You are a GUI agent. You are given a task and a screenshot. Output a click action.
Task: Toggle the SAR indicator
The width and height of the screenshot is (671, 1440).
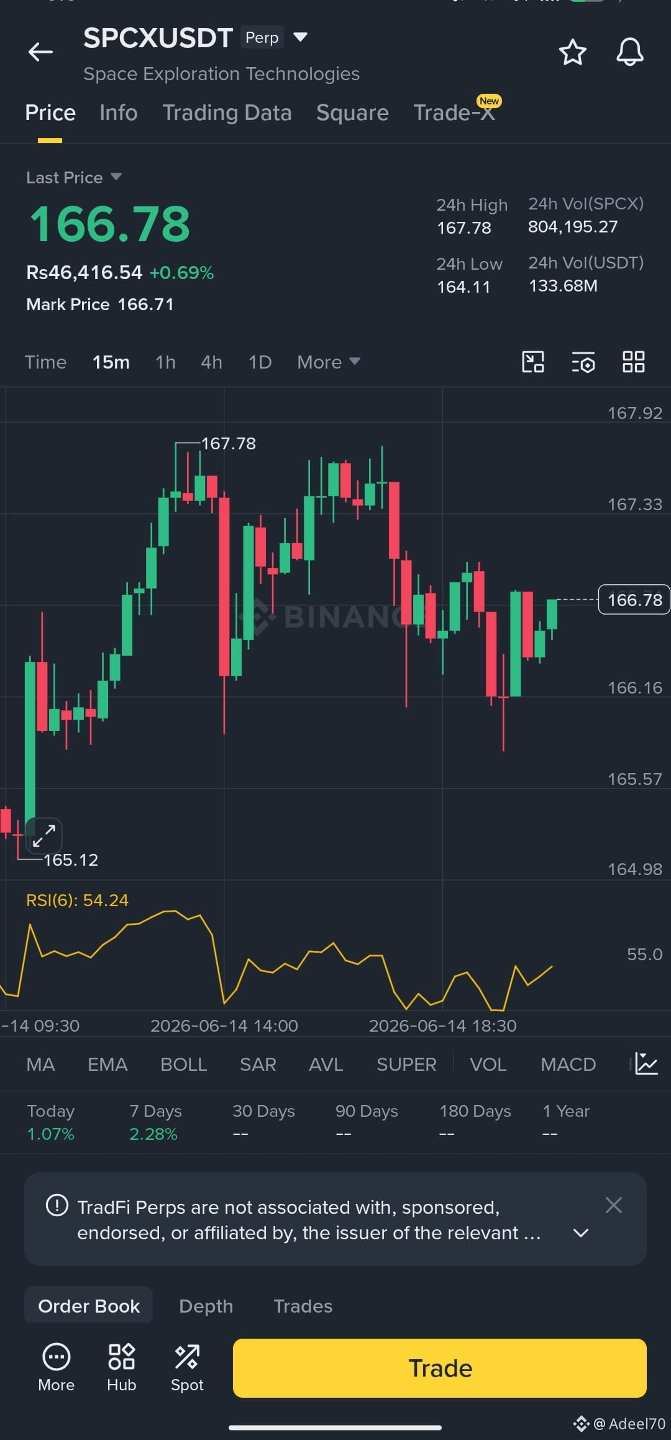point(258,1065)
